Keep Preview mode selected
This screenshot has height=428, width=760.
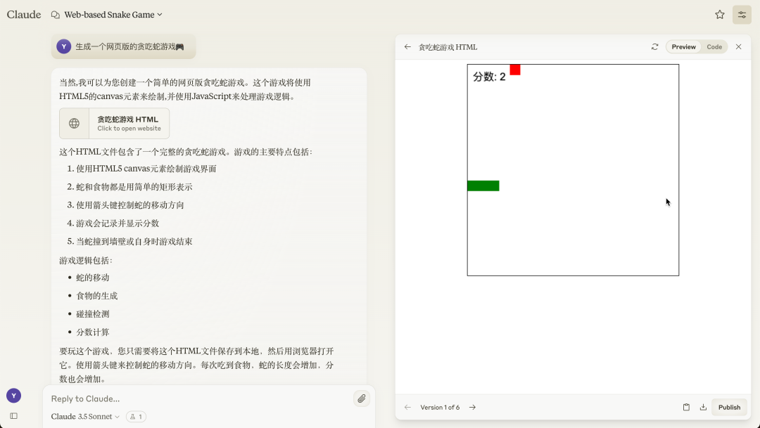[683, 46]
